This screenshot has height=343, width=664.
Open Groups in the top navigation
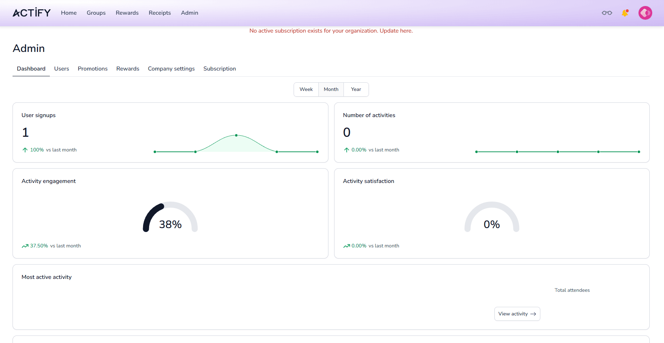click(x=96, y=13)
